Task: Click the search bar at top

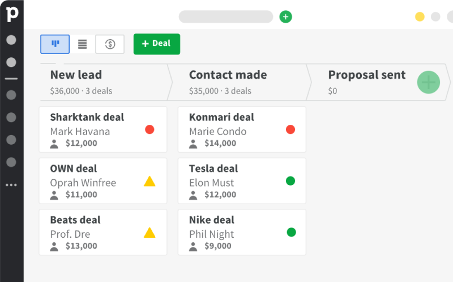Action: 225,17
